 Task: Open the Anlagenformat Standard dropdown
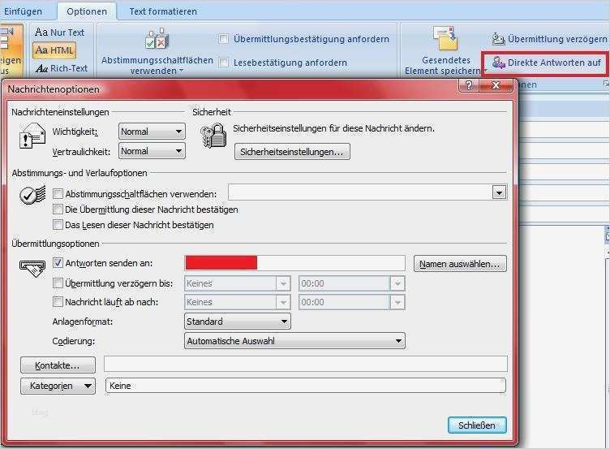point(238,322)
